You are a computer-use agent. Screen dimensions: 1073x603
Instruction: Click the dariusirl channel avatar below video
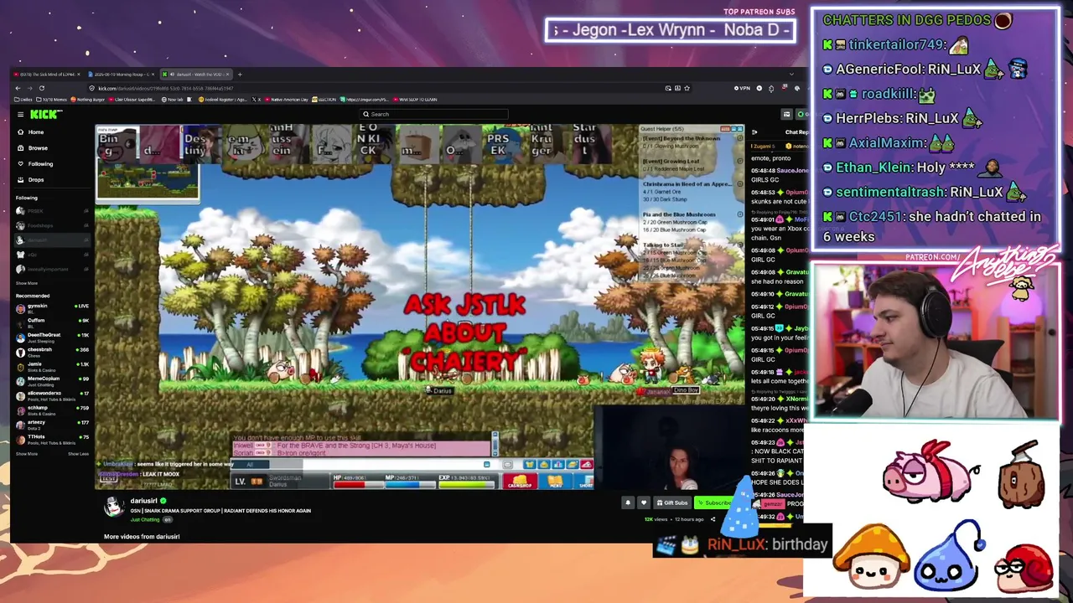pyautogui.click(x=114, y=507)
